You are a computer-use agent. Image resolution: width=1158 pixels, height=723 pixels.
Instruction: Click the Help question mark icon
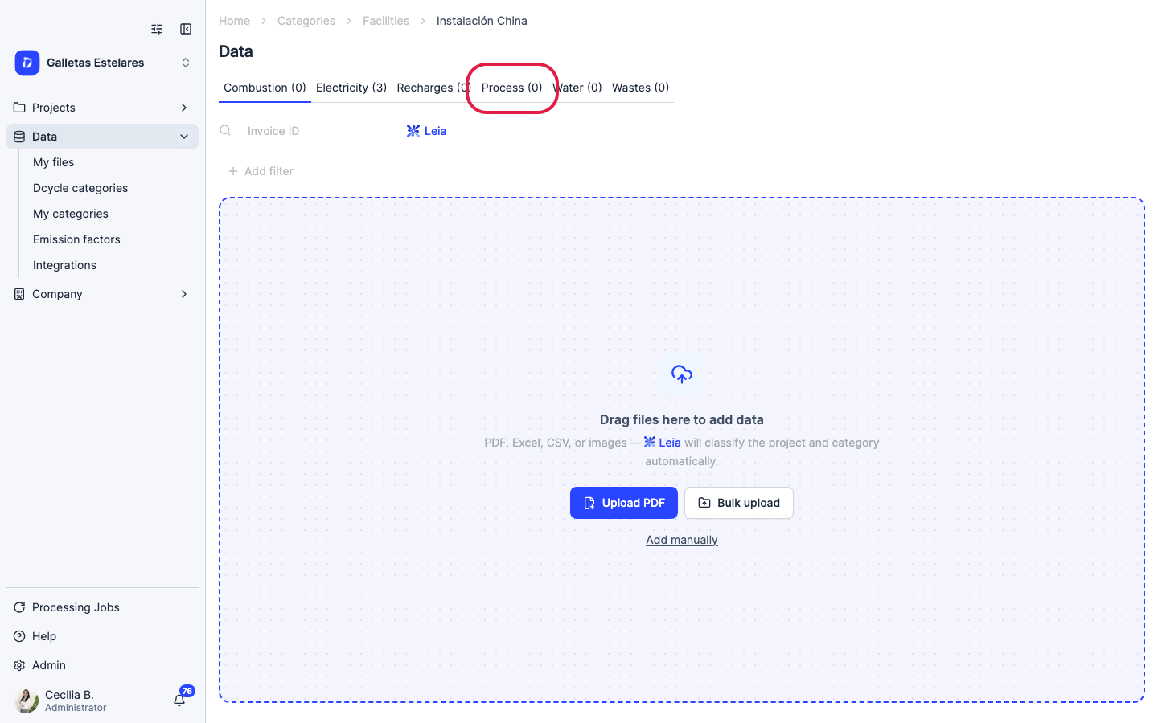pos(19,636)
